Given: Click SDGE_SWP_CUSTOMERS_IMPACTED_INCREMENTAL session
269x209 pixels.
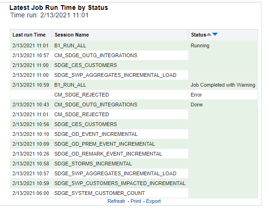Looking at the screenshot, I should 120,183.
